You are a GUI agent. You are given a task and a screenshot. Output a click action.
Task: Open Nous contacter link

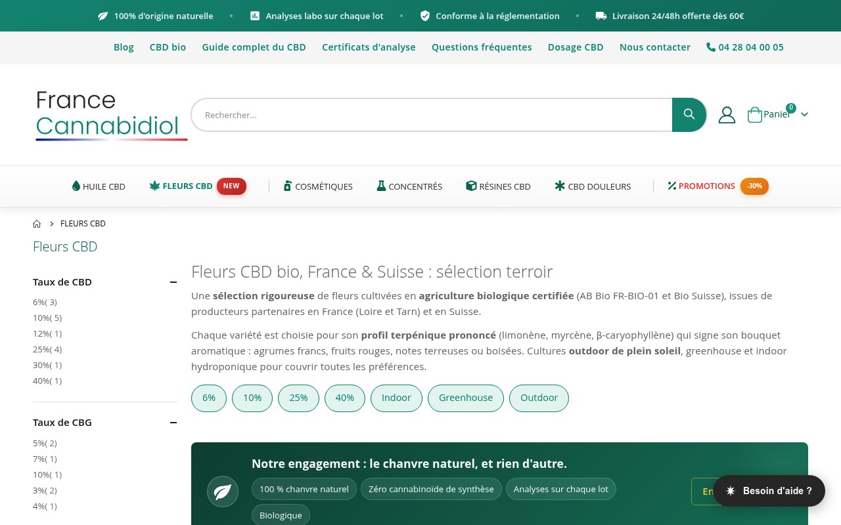655,47
